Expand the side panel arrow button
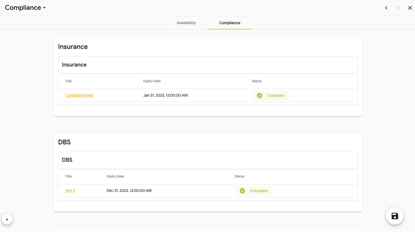 click(7, 219)
